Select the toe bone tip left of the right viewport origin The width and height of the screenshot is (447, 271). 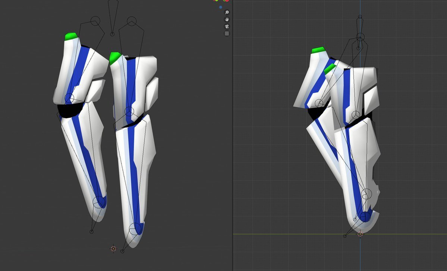click(x=344, y=236)
